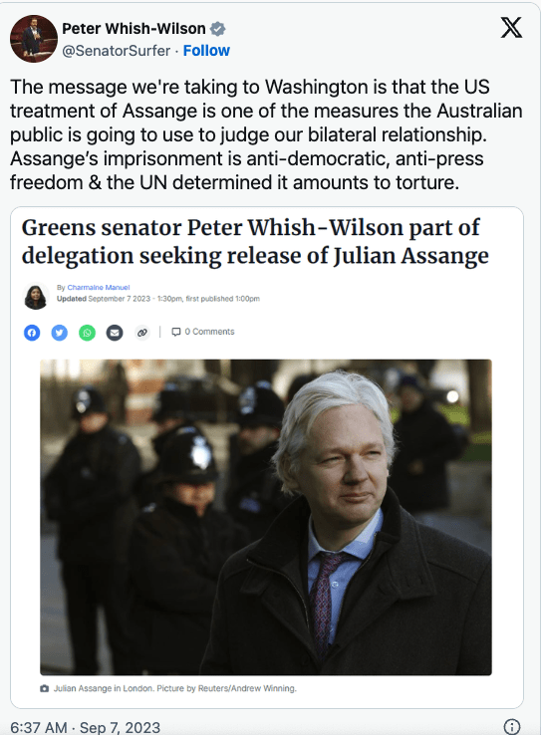541x735 pixels.
Task: Open author Charmaine Manuel's page
Action: [99, 288]
